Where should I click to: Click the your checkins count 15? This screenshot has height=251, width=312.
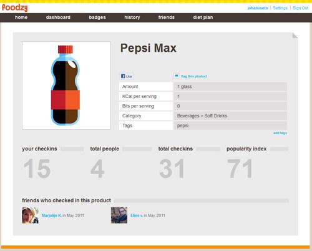click(37, 169)
